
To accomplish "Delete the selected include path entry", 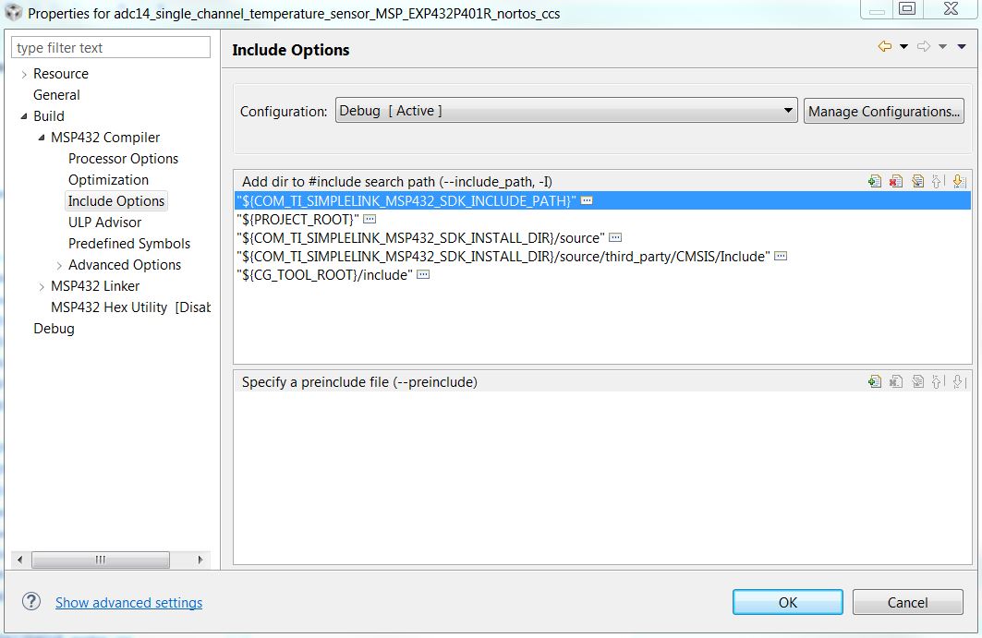I will 896,182.
